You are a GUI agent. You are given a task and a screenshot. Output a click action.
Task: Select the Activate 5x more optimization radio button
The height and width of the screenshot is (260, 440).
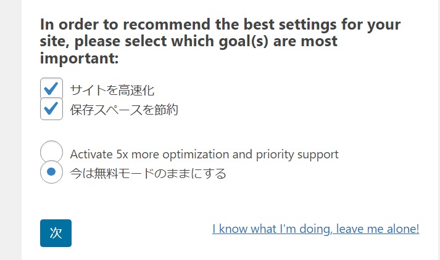coord(52,152)
